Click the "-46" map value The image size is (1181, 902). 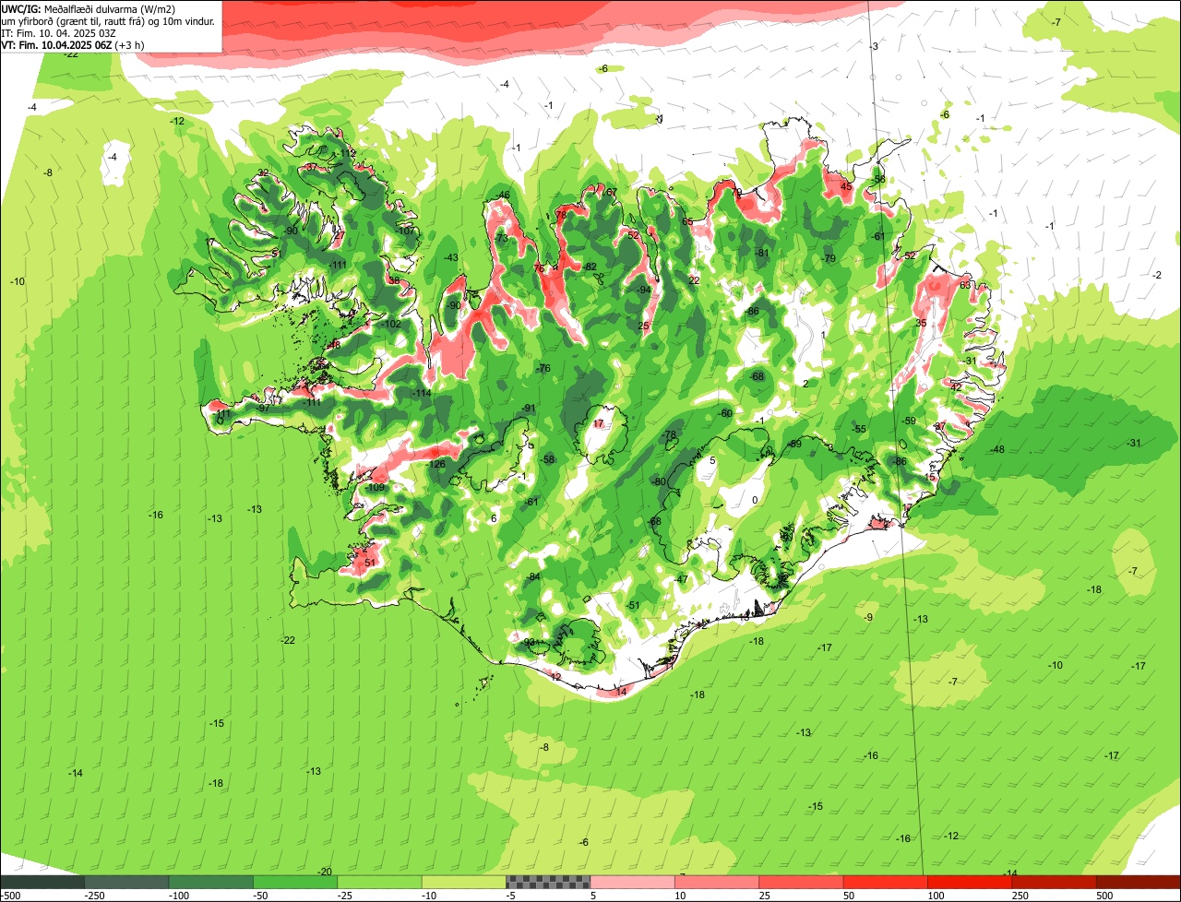[503, 195]
